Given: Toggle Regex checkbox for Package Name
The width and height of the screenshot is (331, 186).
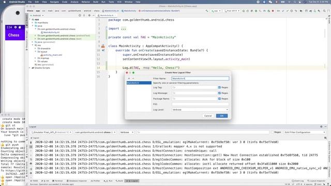Looking at the screenshot, I should coord(219,99).
